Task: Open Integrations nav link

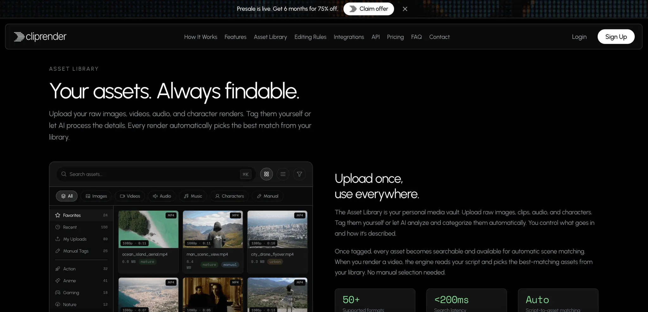Action: pos(349,37)
